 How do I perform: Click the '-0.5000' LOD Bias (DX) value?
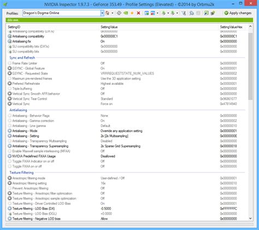(106, 209)
